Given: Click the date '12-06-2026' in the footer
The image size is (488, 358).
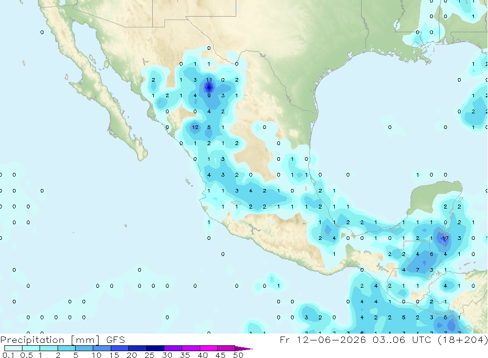Looking at the screenshot, I should tap(331, 339).
